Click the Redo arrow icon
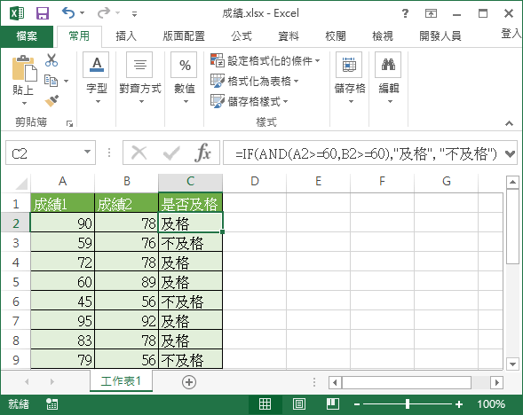 [104, 13]
